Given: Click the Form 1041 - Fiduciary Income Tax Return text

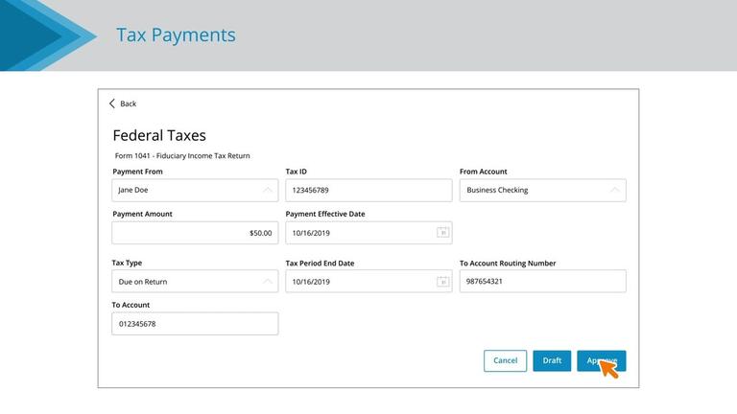Looking at the screenshot, I should [182, 156].
